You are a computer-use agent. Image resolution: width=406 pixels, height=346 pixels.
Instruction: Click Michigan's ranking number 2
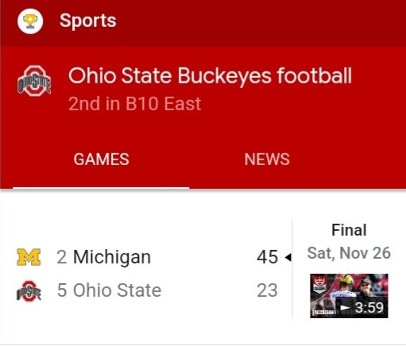point(61,257)
